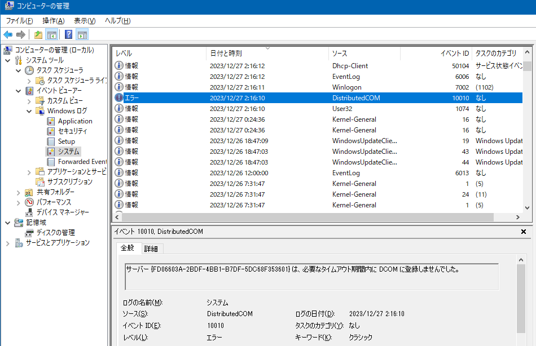Click the Up one level folder icon
Image resolution: width=536 pixels, height=346 pixels.
[38, 34]
